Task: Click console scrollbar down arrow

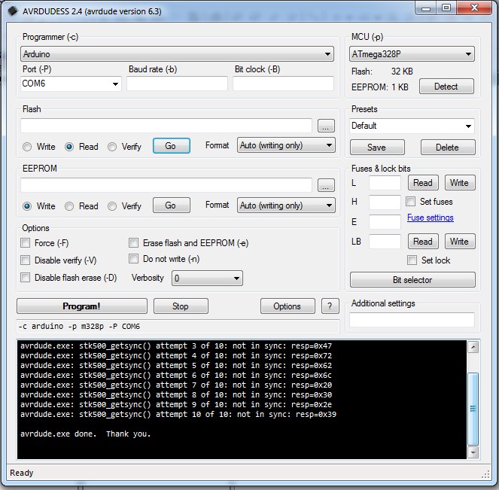Action: pyautogui.click(x=473, y=452)
